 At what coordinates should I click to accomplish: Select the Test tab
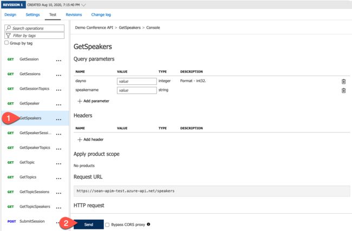(53, 15)
